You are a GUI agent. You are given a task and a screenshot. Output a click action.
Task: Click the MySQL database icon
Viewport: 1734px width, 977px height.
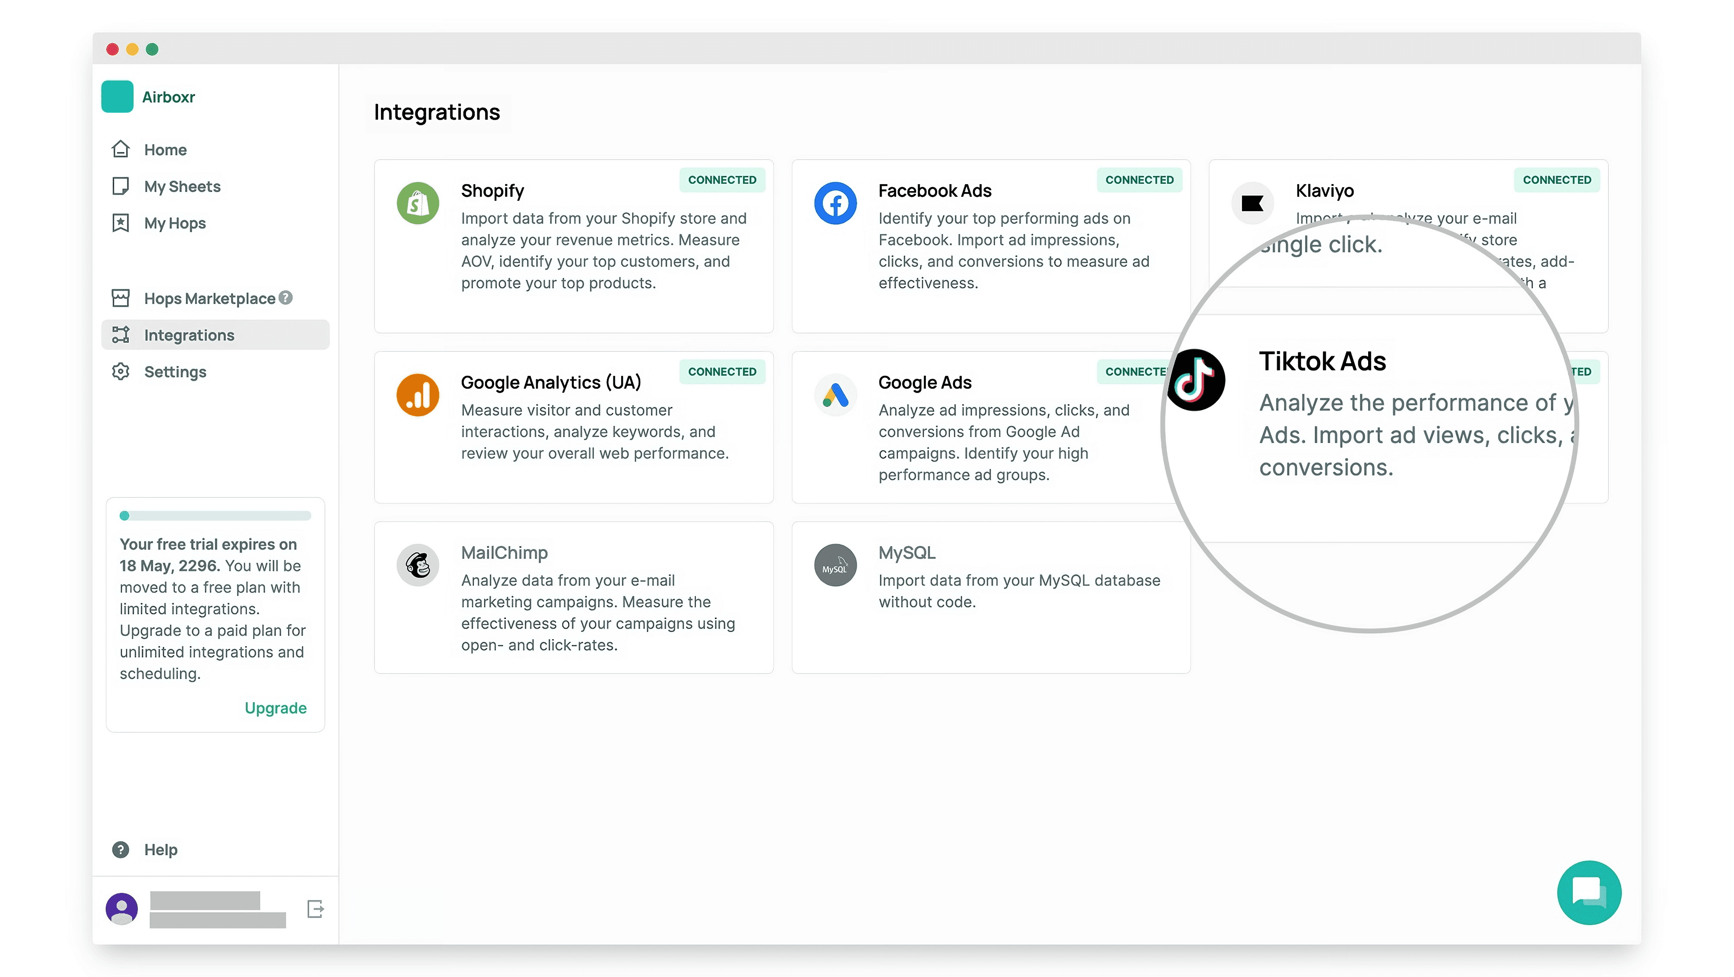click(x=834, y=565)
